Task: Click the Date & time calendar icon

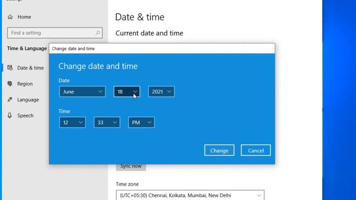Action: (x=10, y=68)
